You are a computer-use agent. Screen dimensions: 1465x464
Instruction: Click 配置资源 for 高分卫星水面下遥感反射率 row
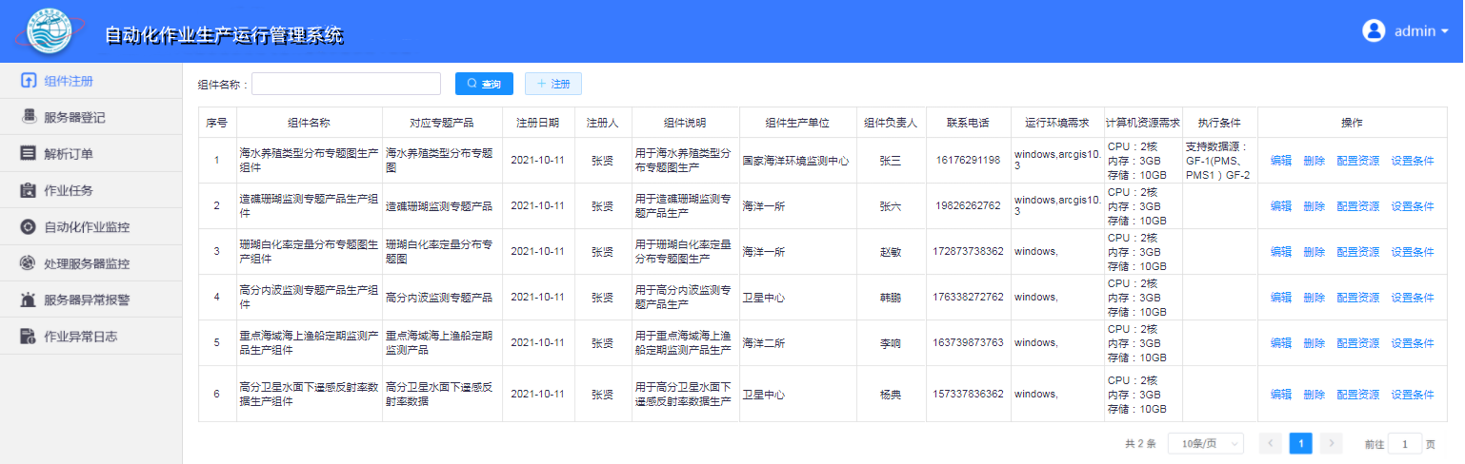1358,395
